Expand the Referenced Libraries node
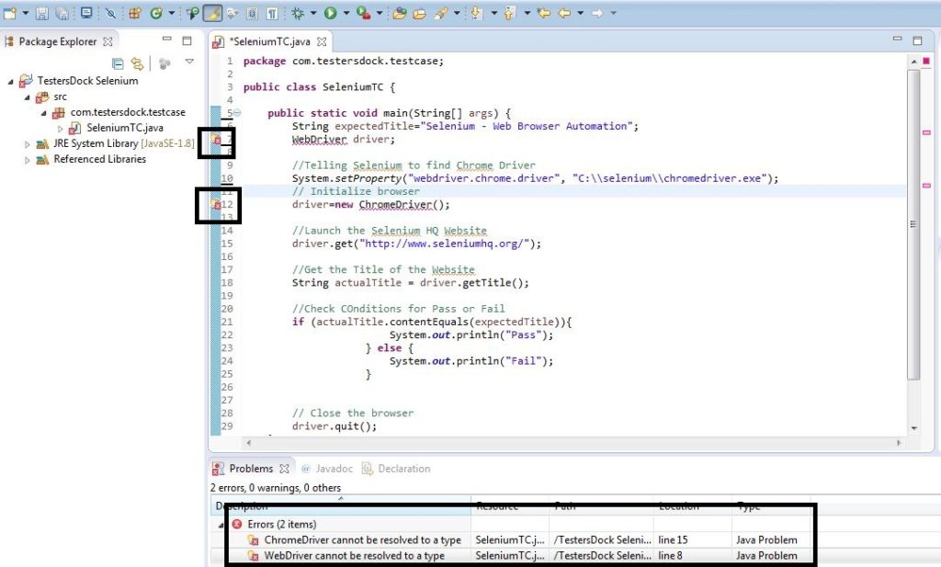This screenshot has width=941, height=567. click(27, 160)
